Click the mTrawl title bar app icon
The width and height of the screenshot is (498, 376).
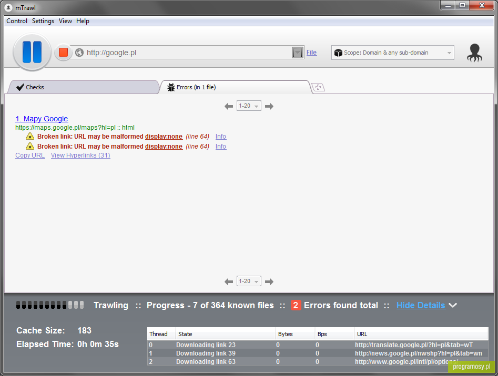pos(8,7)
